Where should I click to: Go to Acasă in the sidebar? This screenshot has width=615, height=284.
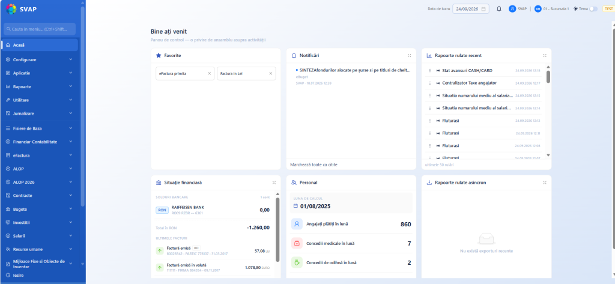coord(39,45)
